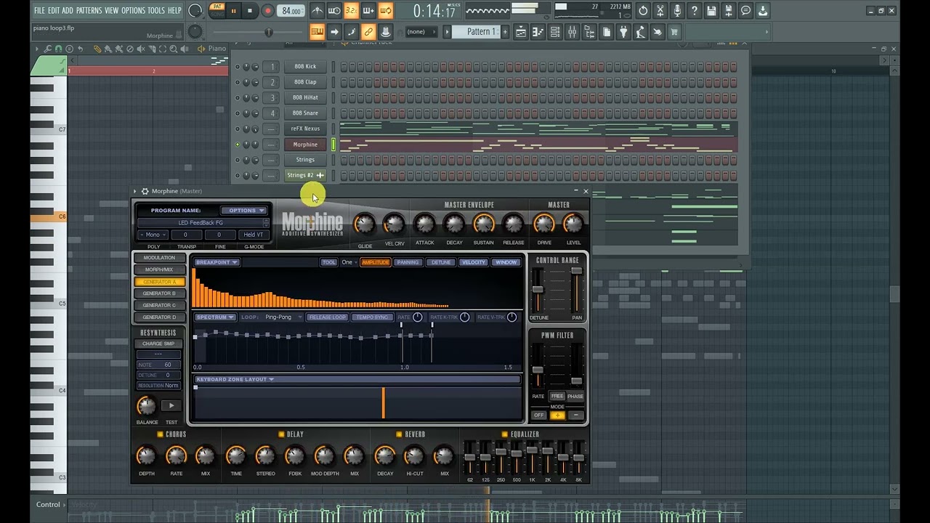
Task: Select the MODULATION section tab
Action: pos(159,258)
